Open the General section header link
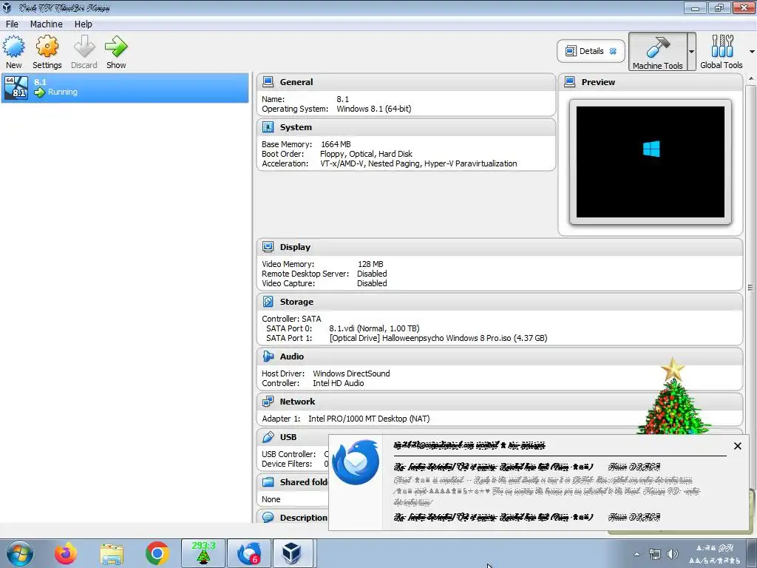This screenshot has width=757, height=568. pos(296,82)
